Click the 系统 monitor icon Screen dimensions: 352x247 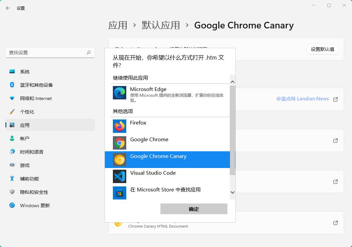click(12, 72)
